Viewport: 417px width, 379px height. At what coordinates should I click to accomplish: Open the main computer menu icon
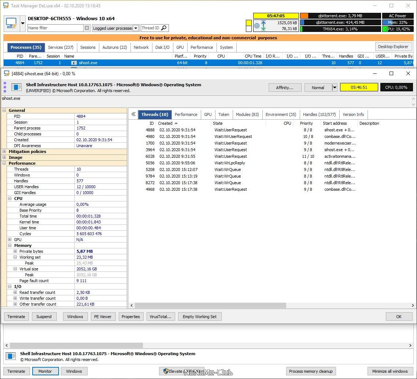tap(11, 23)
